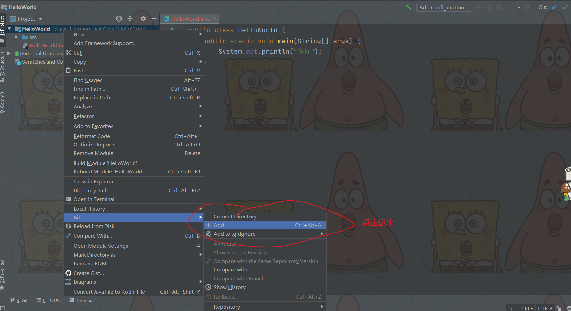
Task: Click the Cut scissors icon in context menu
Action: [x=68, y=53]
